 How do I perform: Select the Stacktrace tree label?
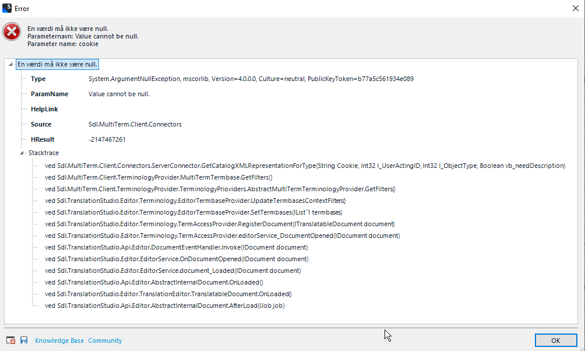pos(44,153)
